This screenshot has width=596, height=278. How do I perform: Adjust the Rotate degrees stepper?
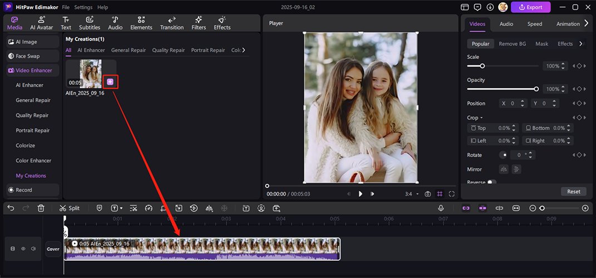[x=531, y=155]
